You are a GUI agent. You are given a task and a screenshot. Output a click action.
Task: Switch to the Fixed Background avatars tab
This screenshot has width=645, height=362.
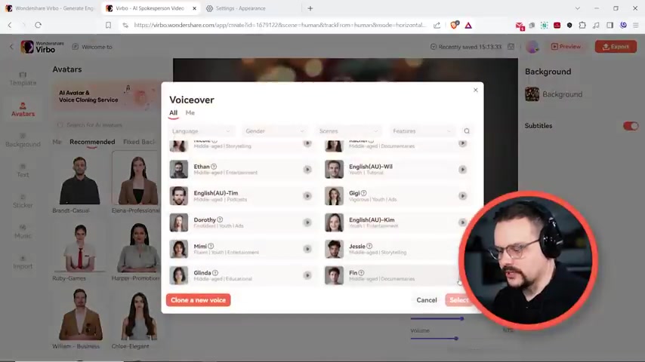click(140, 142)
